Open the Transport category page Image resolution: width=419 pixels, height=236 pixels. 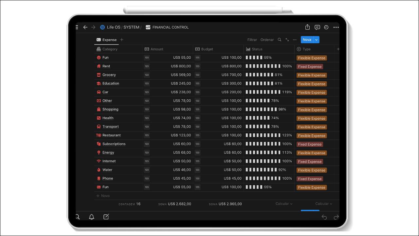pyautogui.click(x=111, y=127)
